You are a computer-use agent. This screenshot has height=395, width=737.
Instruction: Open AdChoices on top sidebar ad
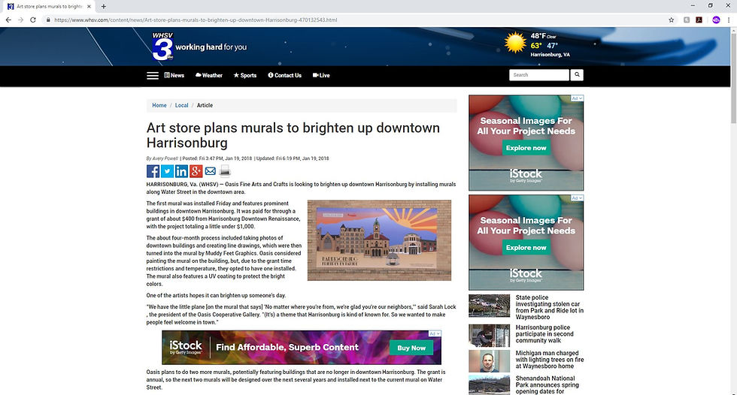pos(578,98)
